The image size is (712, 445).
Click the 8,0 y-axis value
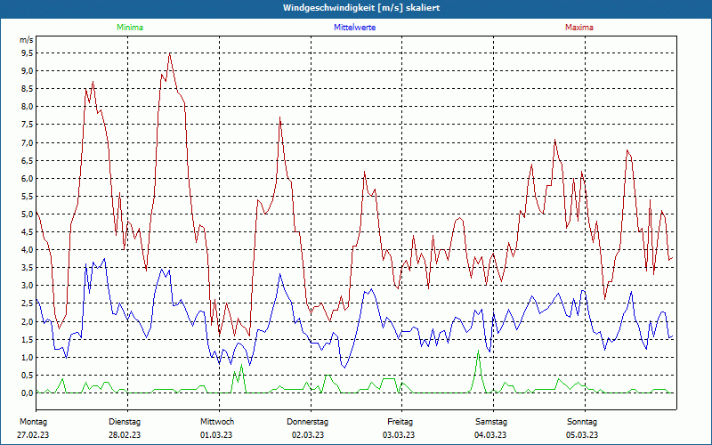coord(28,107)
